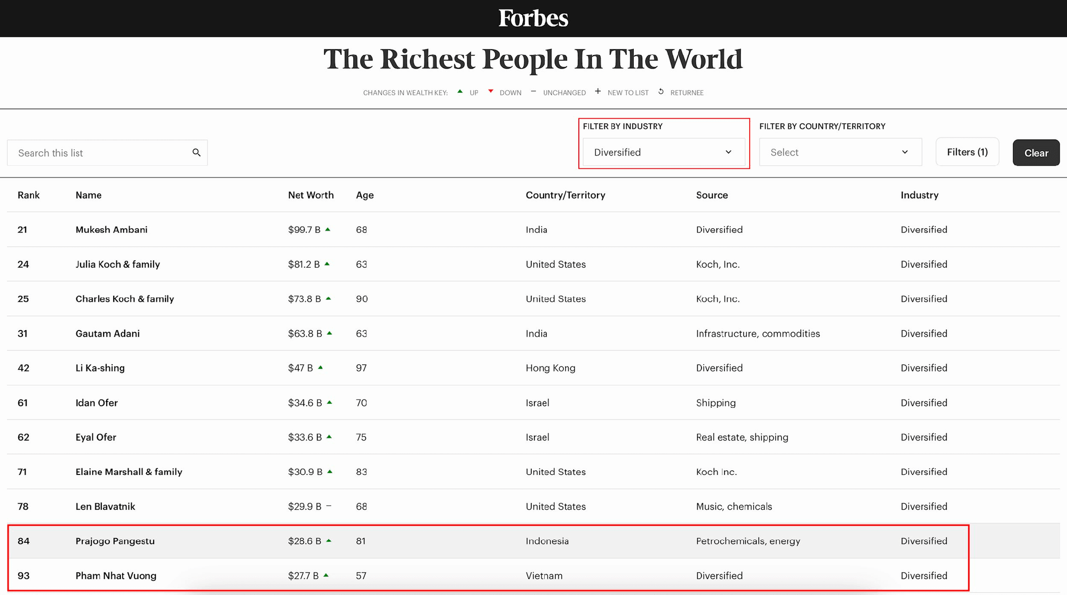Screen dimensions: 1067x595
Task: Select Idan Ofer in the list
Action: (x=97, y=403)
